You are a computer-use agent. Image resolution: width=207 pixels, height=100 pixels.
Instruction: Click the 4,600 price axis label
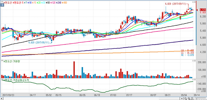203,45
